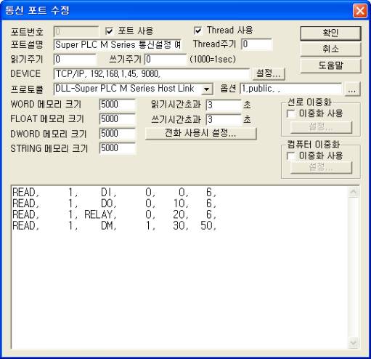The width and height of the screenshot is (371, 359).
Task: Click the 옵션 ellipsis browse button
Action: click(x=352, y=89)
